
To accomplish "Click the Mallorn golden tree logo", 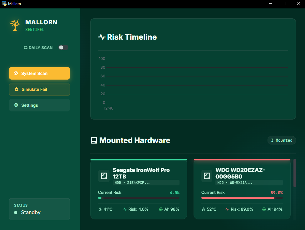I will [x=15, y=25].
